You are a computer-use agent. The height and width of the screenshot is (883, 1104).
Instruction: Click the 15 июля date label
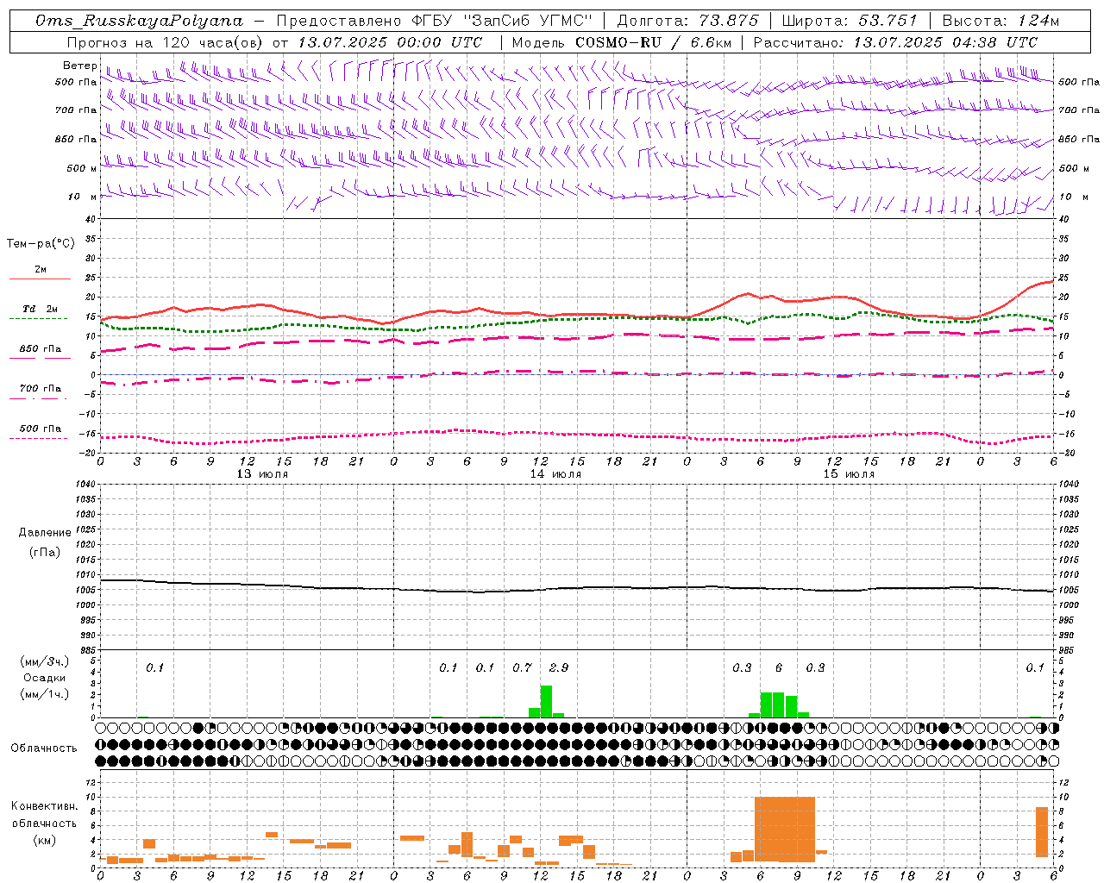[849, 474]
